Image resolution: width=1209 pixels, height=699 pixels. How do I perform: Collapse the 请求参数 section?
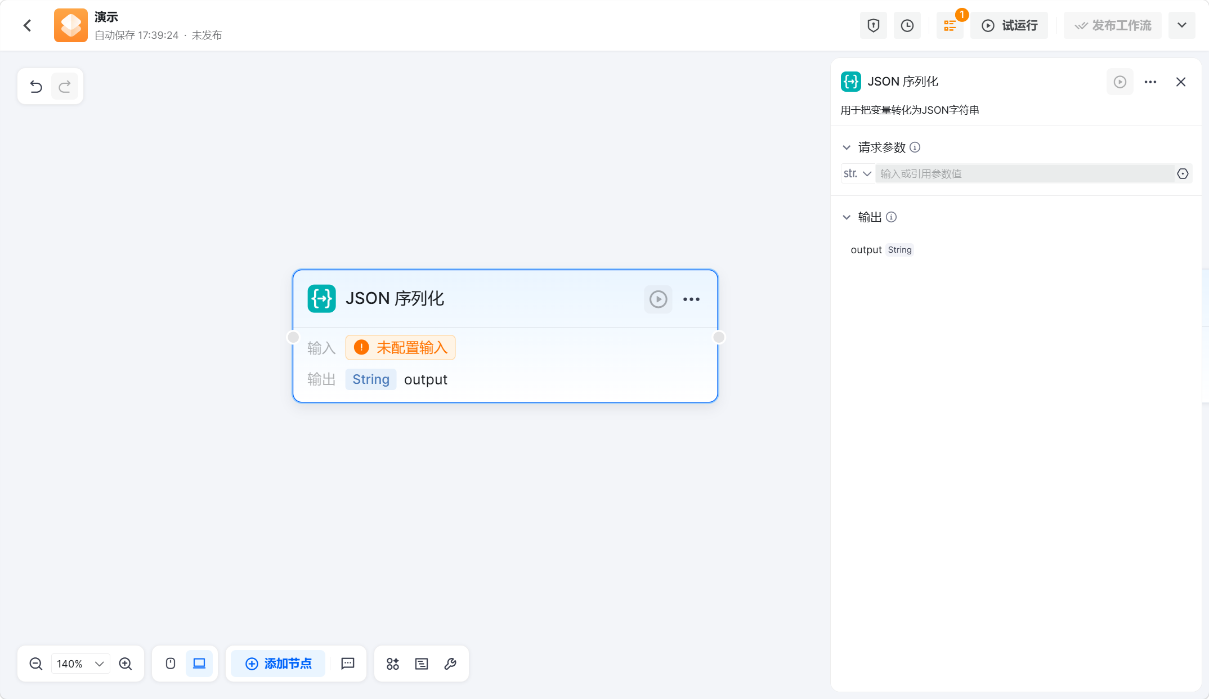point(847,147)
